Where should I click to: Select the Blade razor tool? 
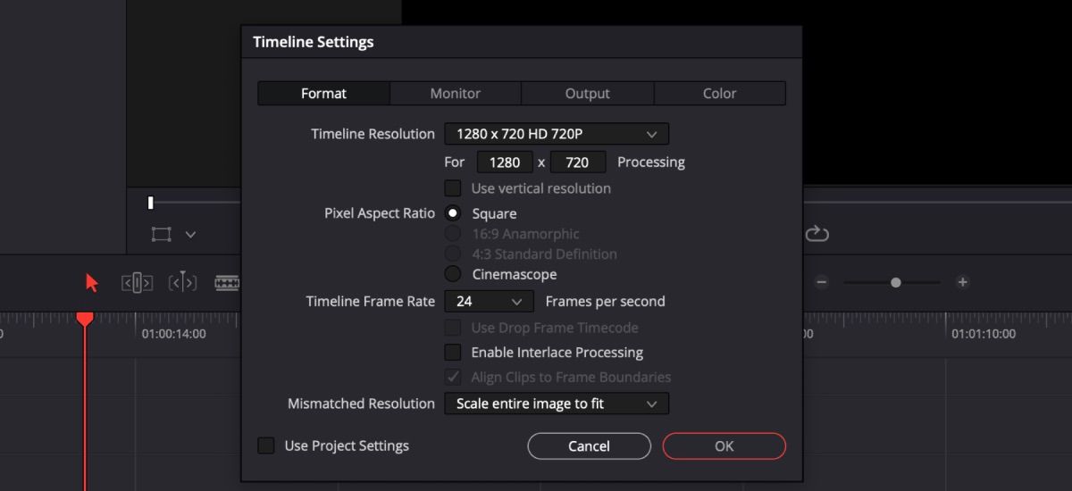pos(227,283)
